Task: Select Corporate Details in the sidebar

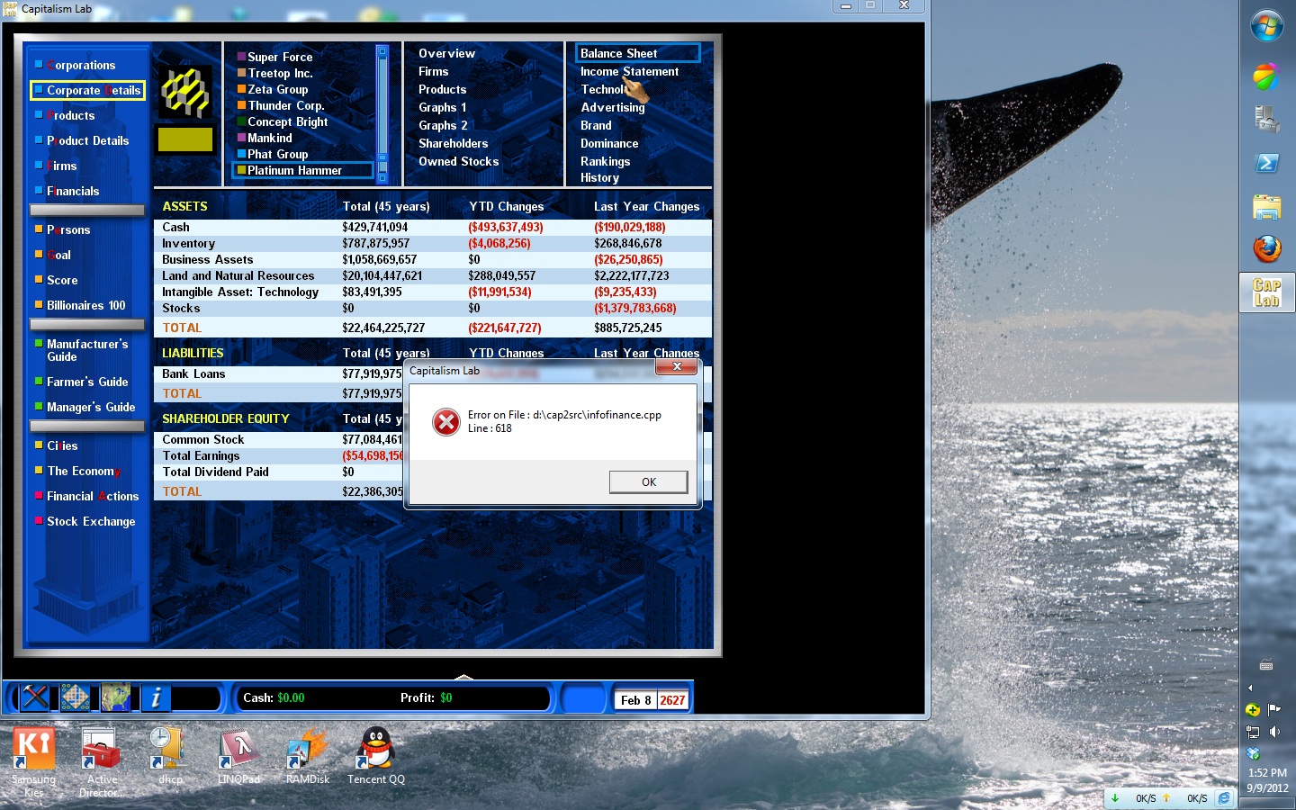Action: 87,90
